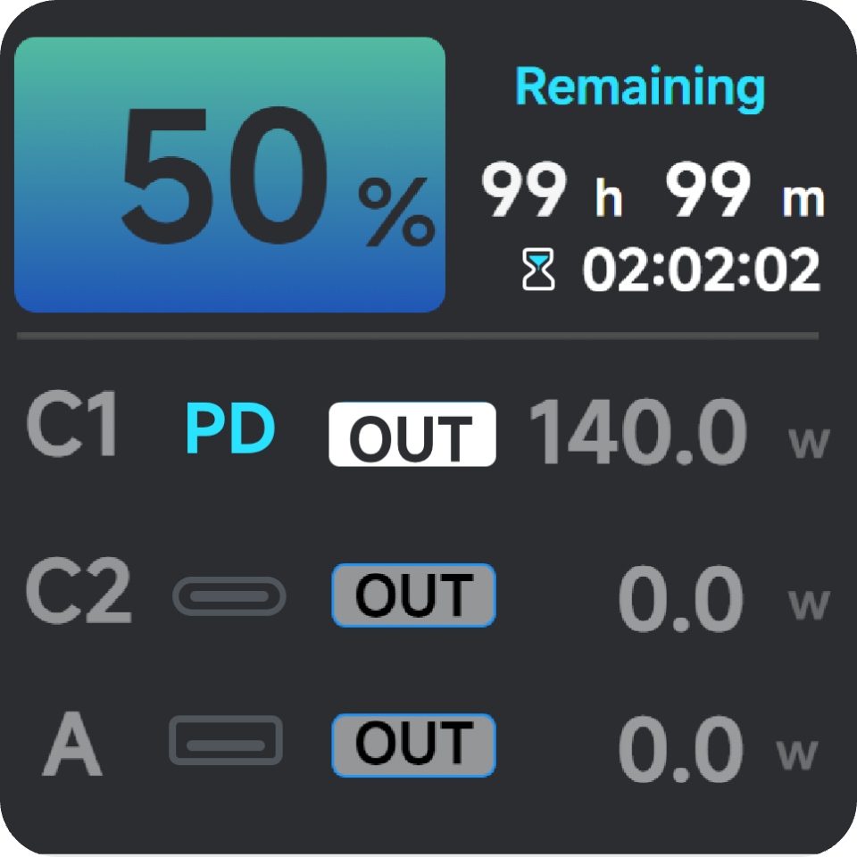Click the 99 minutes remaining value

[x=708, y=193]
